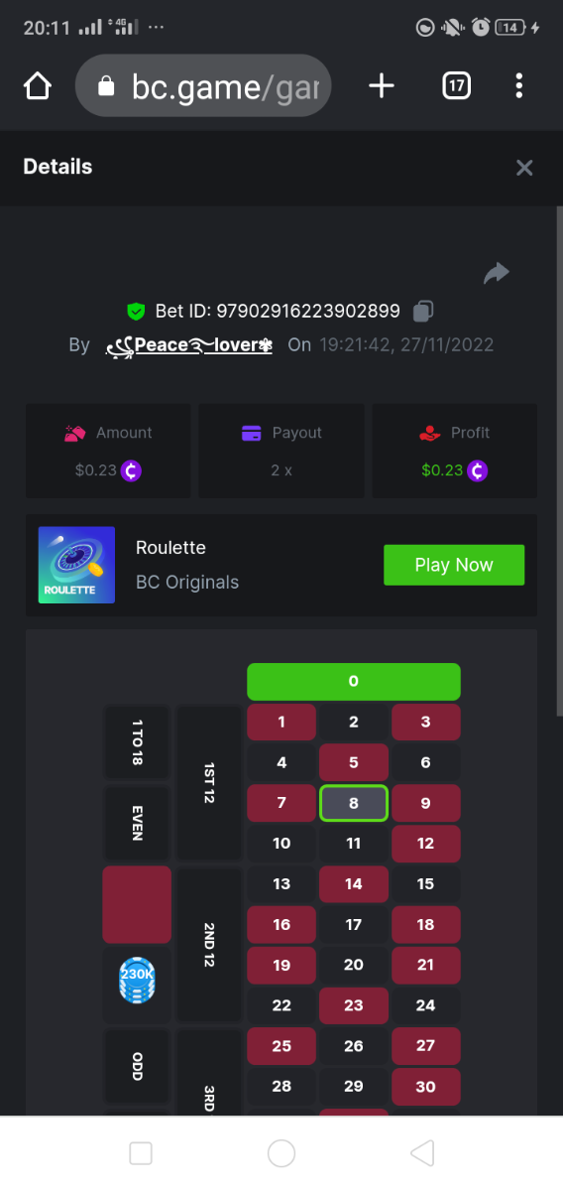The height and width of the screenshot is (1191, 563).
Task: Share this bet with the arrow icon
Action: click(x=497, y=273)
